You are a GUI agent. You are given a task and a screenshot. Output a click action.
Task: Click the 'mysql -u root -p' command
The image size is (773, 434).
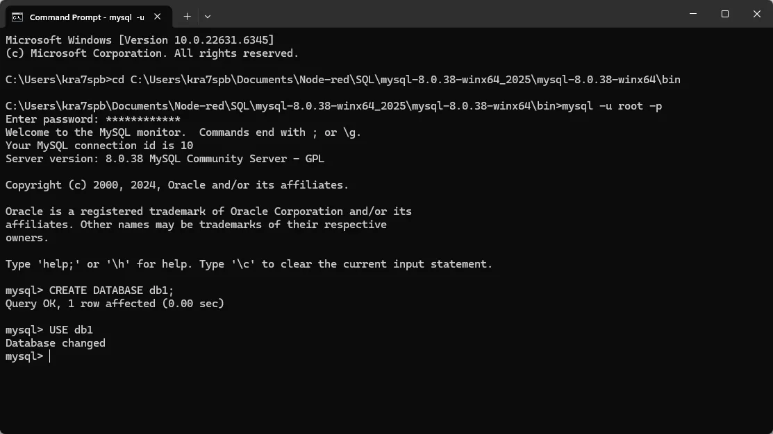click(x=611, y=106)
